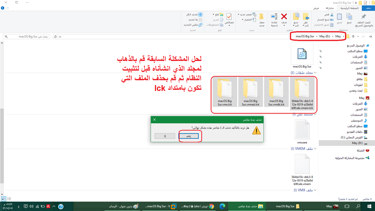Open the recent locations dropdown arrow
Image resolution: width=375 pixels, height=211 pixels.
(358, 37)
